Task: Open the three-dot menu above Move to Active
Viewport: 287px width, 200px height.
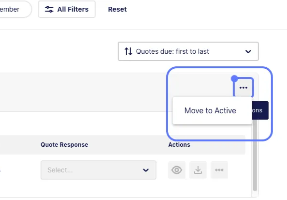Action: click(243, 88)
